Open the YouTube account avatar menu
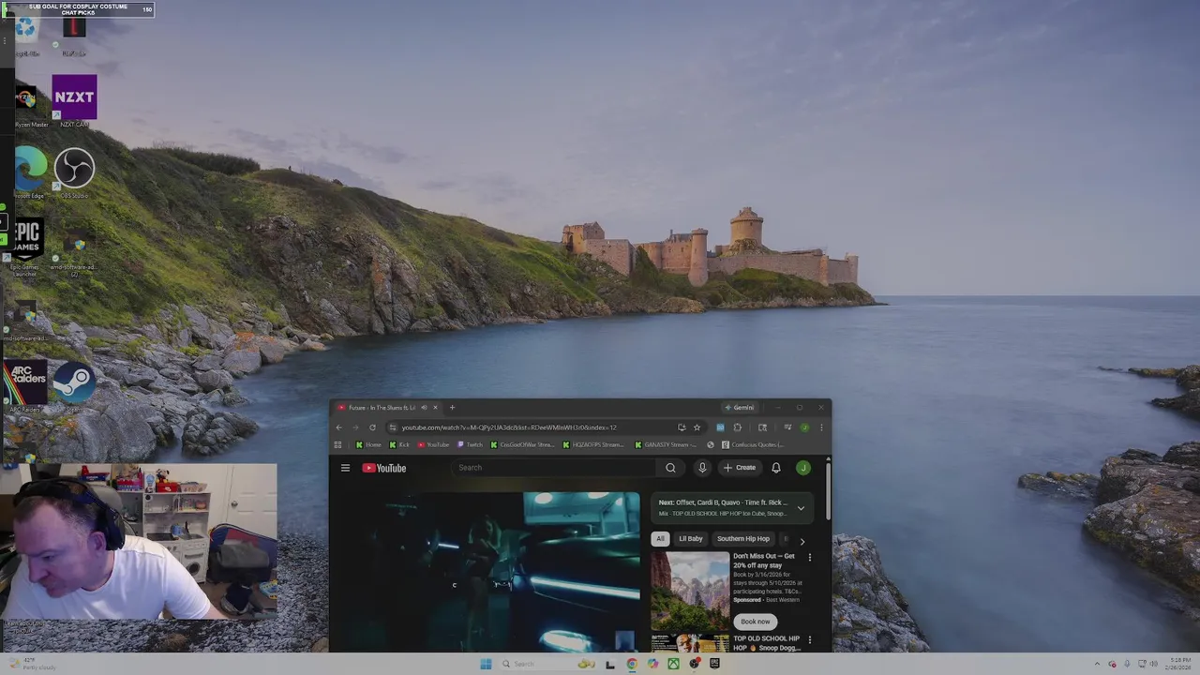The image size is (1200, 675). (802, 468)
